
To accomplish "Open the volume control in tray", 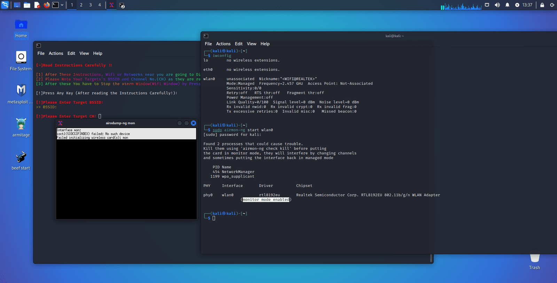I will (x=497, y=5).
